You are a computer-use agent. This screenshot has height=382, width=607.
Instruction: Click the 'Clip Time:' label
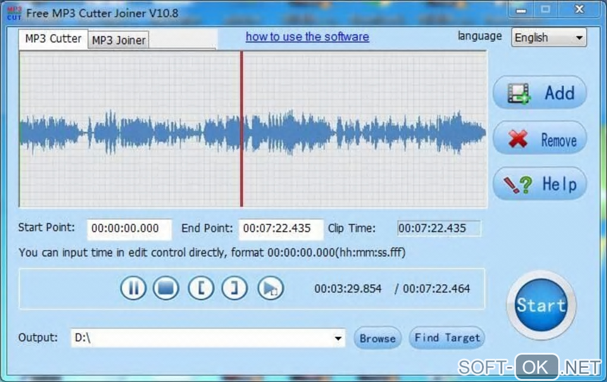pyautogui.click(x=352, y=228)
